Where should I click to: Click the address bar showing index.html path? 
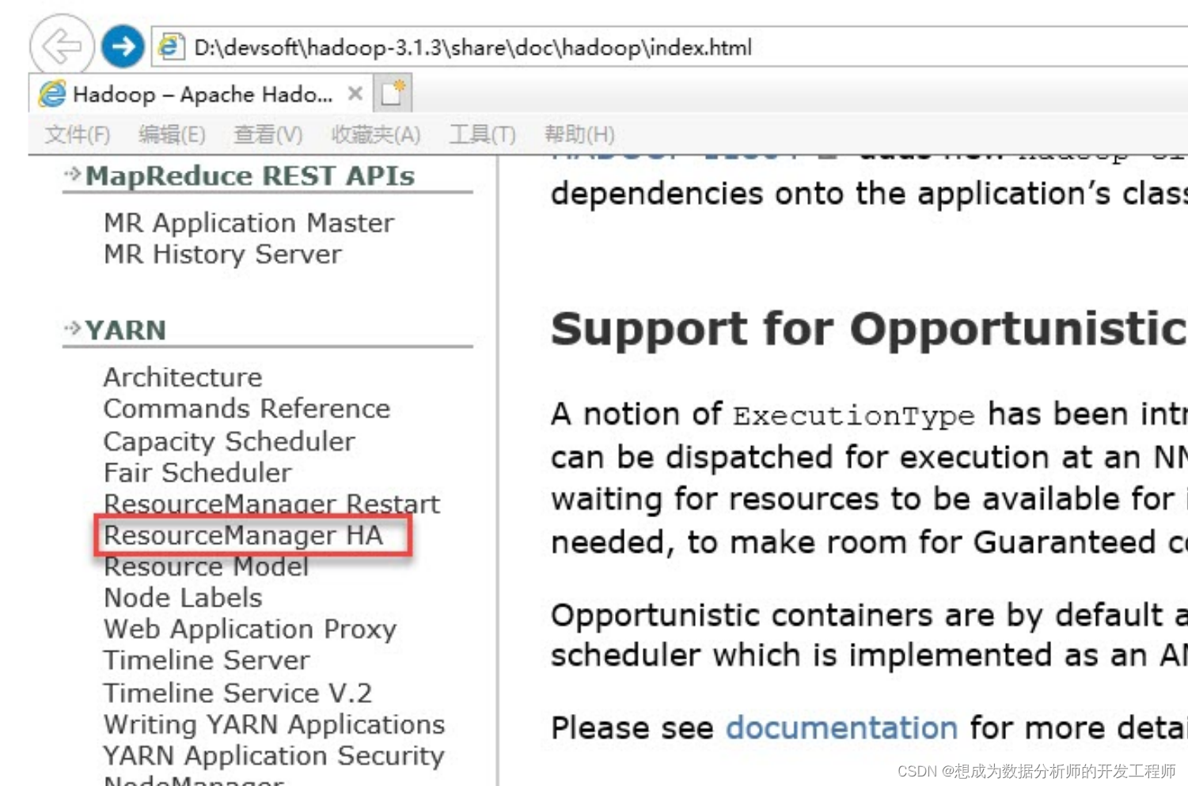coord(671,47)
